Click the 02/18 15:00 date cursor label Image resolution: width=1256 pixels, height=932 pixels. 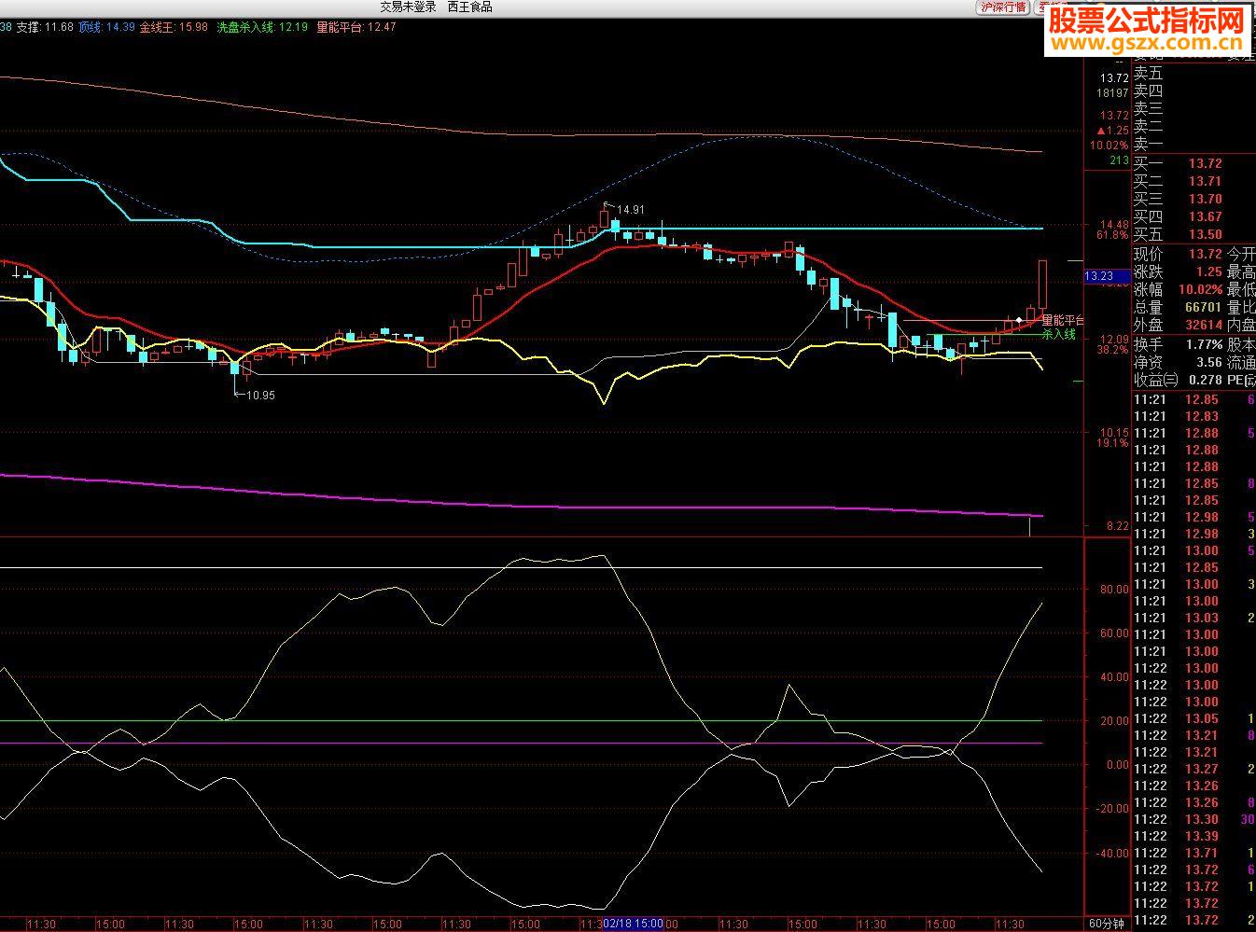tap(633, 924)
